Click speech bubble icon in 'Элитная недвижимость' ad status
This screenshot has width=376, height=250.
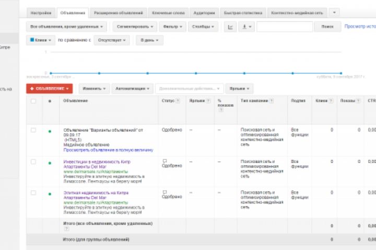click(164, 192)
